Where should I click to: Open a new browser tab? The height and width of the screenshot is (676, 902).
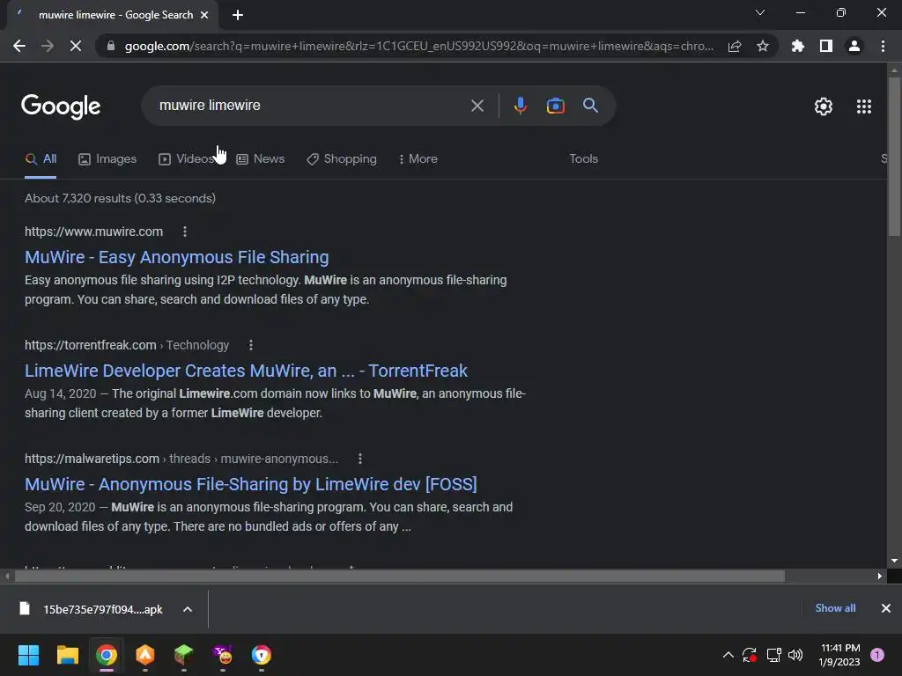click(238, 15)
